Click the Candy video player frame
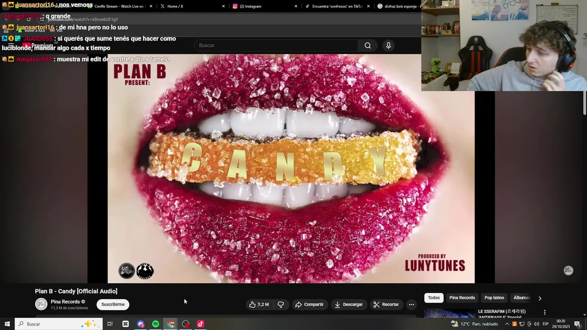Image resolution: width=587 pixels, height=330 pixels. [291, 169]
